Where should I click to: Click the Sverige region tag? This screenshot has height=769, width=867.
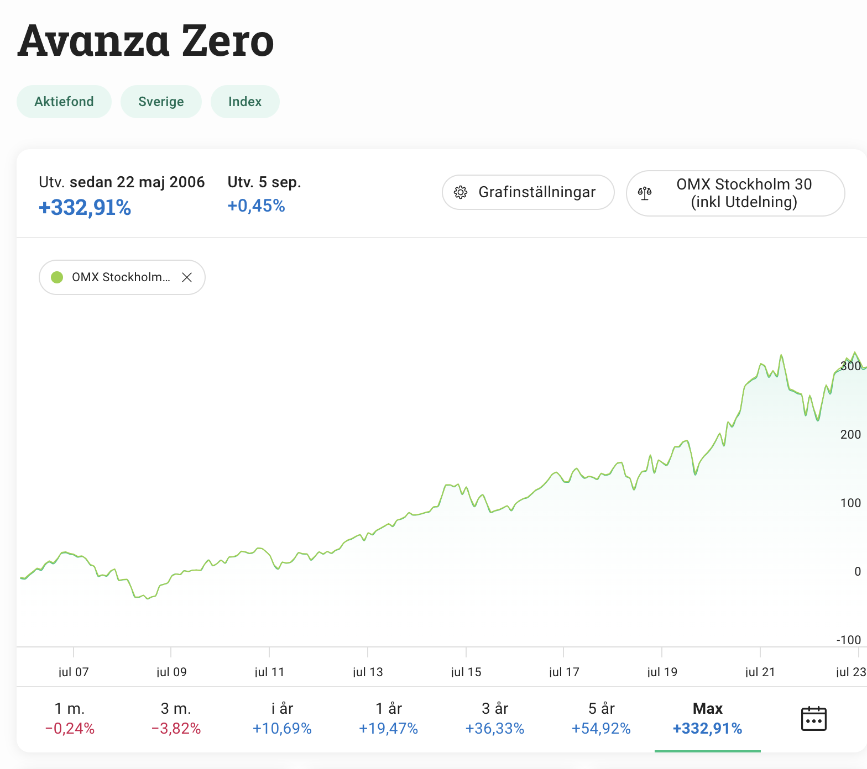[161, 102]
